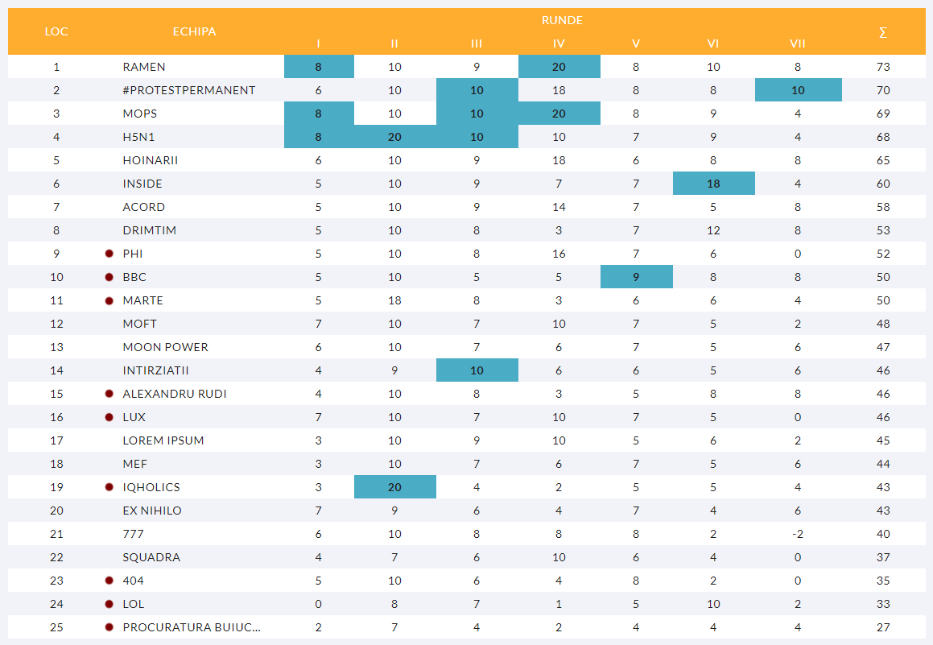Screen dimensions: 933x645
Task: Click the red dot beside MARTE
Action: [109, 300]
